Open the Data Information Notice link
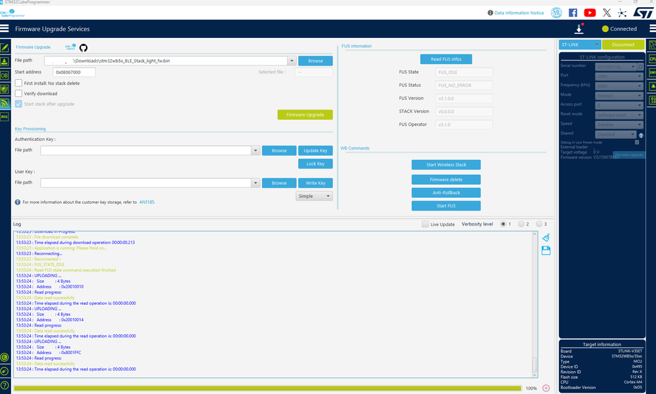 click(519, 13)
